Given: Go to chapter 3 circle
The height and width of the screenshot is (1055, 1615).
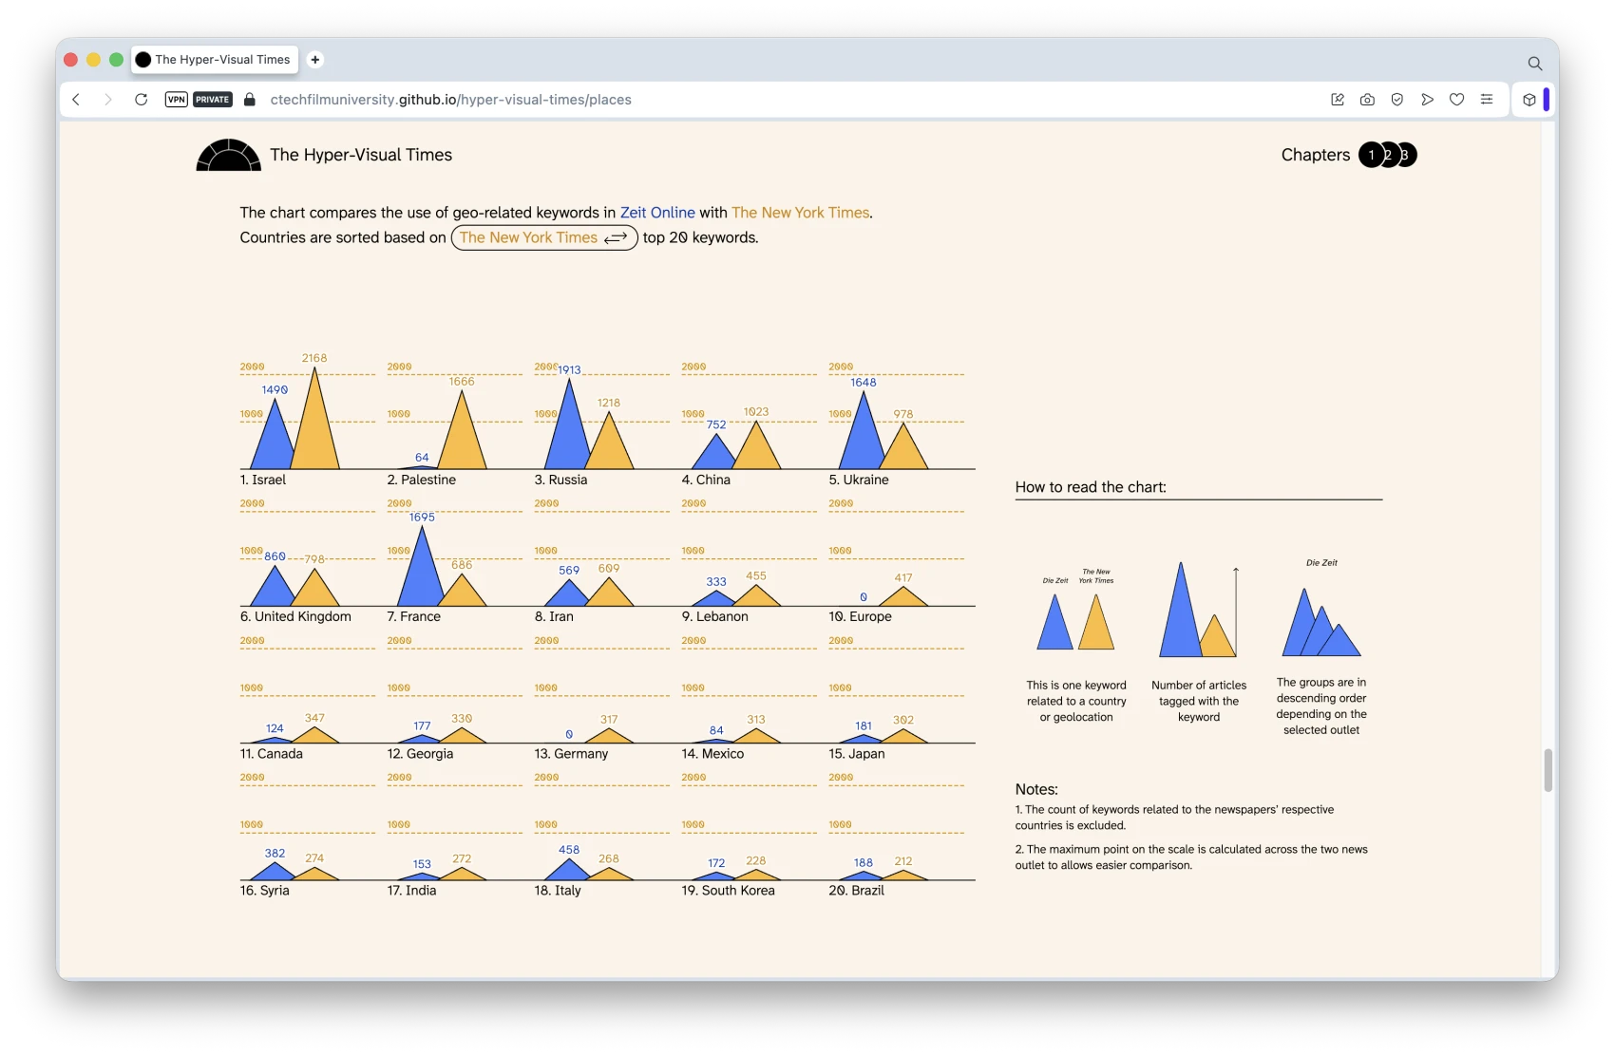Looking at the screenshot, I should click(1407, 155).
